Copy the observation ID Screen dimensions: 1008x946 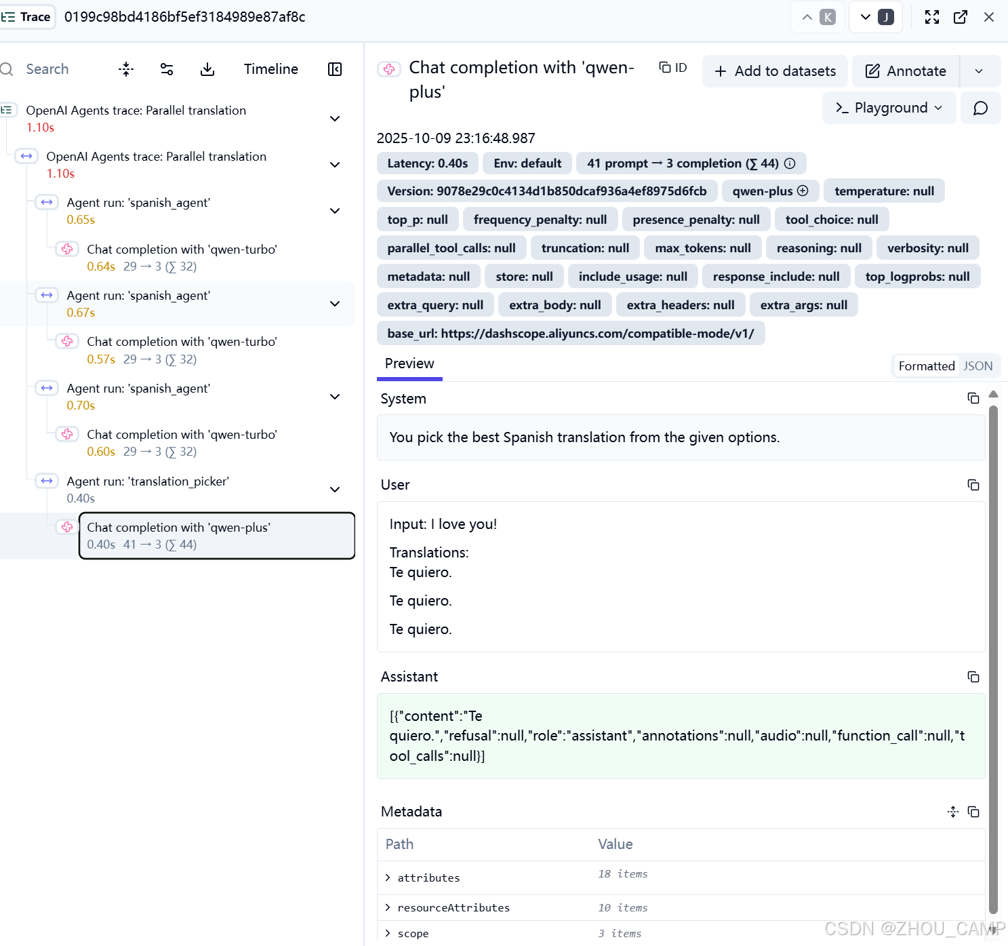click(673, 68)
